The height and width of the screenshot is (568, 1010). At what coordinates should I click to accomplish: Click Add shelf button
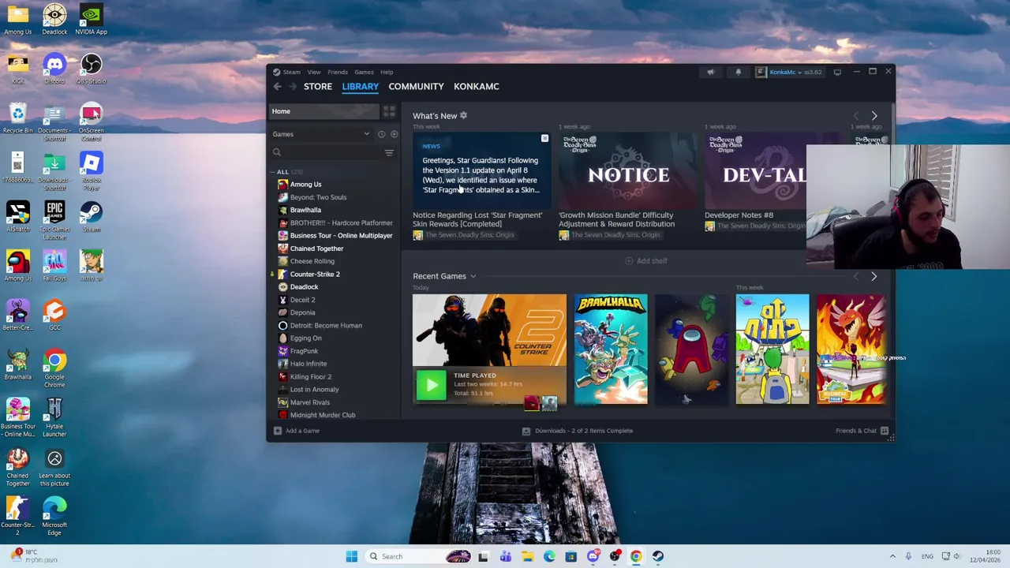646,260
